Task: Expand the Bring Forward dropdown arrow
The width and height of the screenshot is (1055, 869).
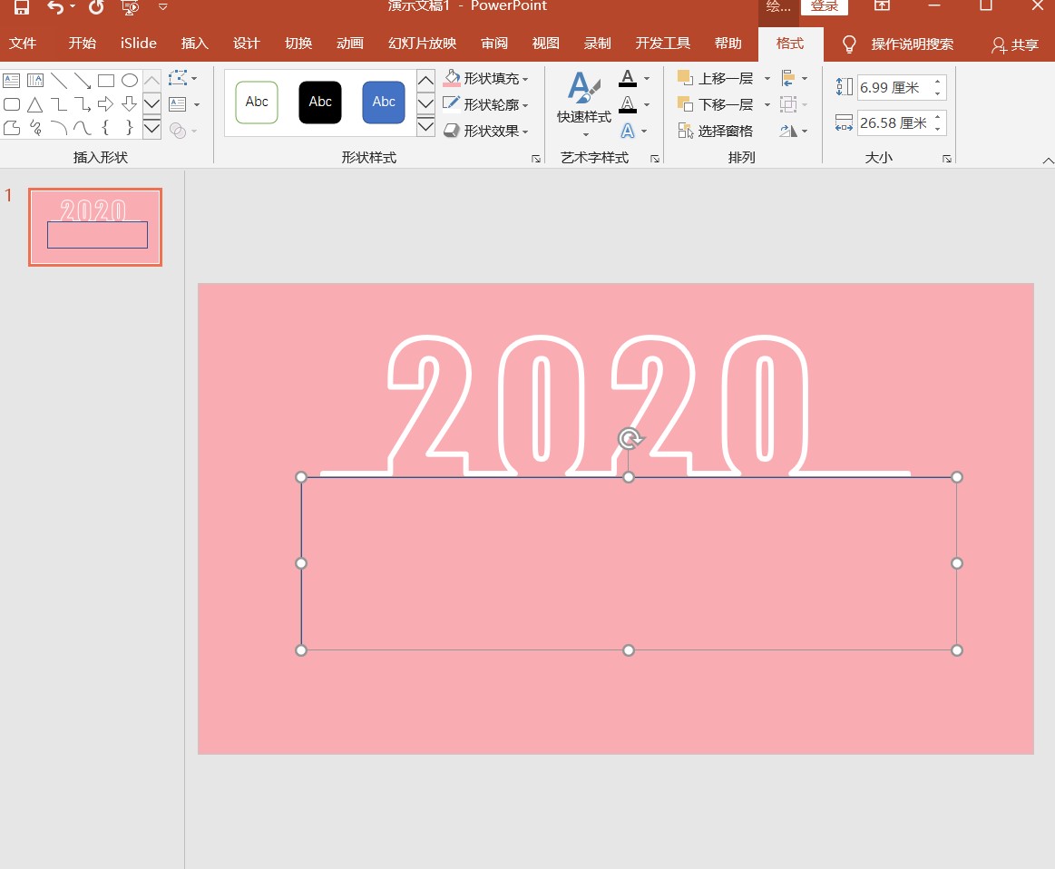Action: (767, 79)
